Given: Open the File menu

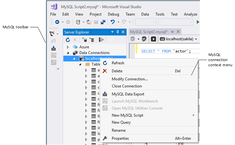Looking at the screenshot, I should point(53,14).
